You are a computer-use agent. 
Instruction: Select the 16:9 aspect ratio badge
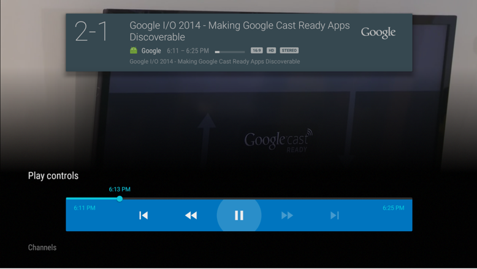click(x=256, y=51)
